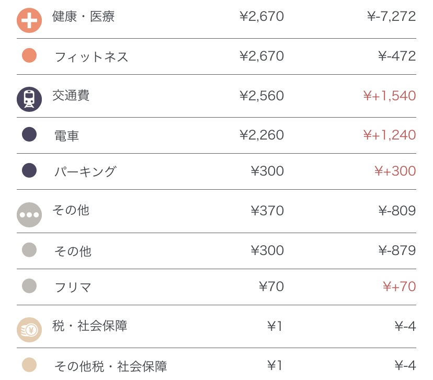
Task: Tap the yen coin tax icon
Action: (x=29, y=330)
